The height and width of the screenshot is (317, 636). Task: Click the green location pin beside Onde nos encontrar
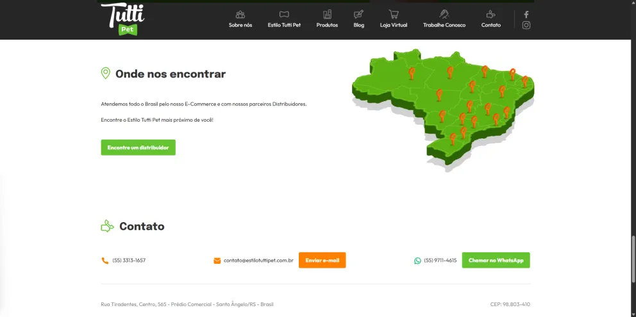(105, 74)
